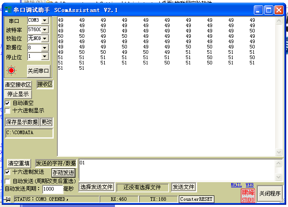Toggle the 十六进制发送 checkbox

[x=8, y=172]
